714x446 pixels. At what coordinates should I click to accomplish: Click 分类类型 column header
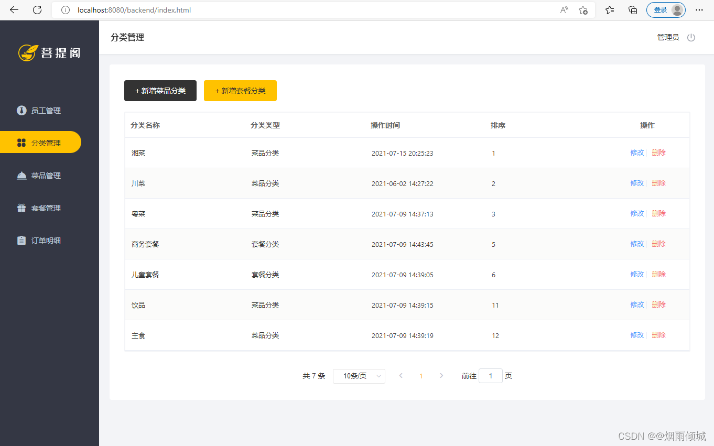(x=265, y=125)
